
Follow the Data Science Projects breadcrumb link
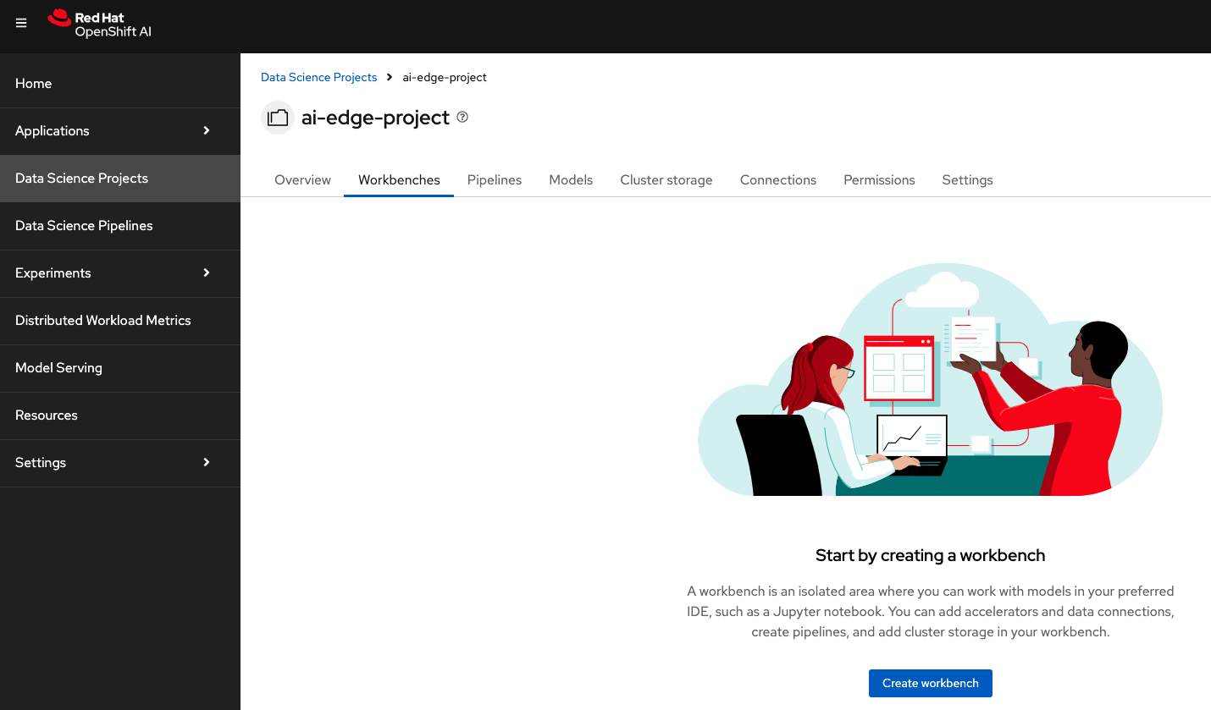[318, 77]
